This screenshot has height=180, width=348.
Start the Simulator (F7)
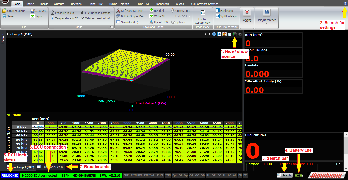[127, 22]
